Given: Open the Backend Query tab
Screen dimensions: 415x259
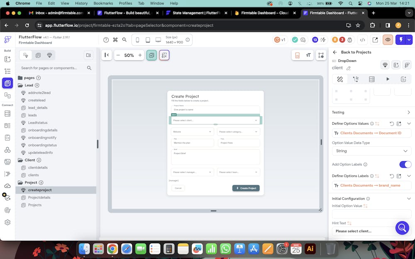Looking at the screenshot, I should pyautogui.click(x=372, y=79).
